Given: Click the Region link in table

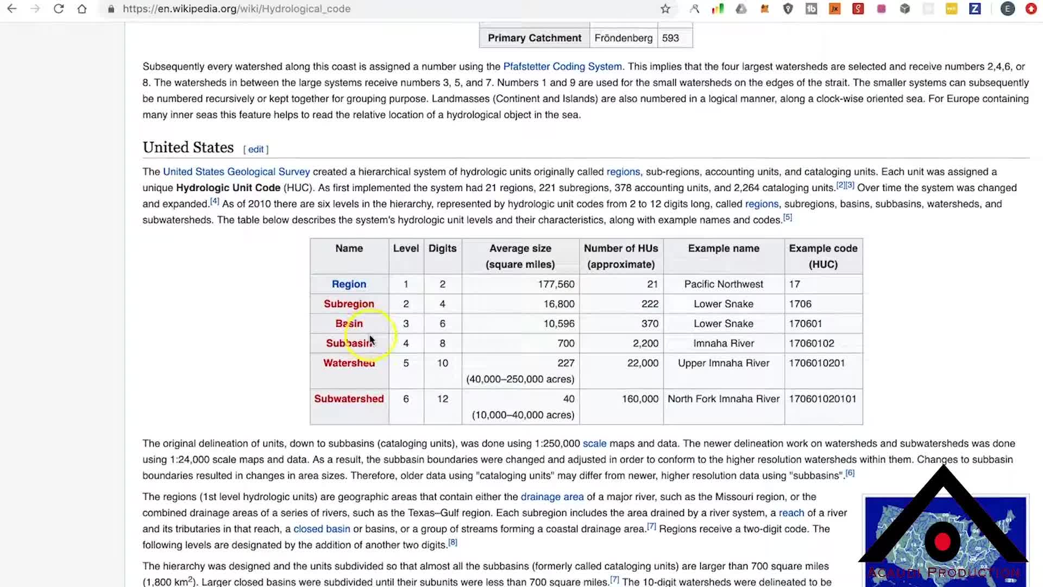Looking at the screenshot, I should 349,284.
